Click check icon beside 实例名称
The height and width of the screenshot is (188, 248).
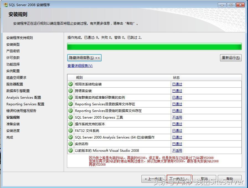point(71,144)
